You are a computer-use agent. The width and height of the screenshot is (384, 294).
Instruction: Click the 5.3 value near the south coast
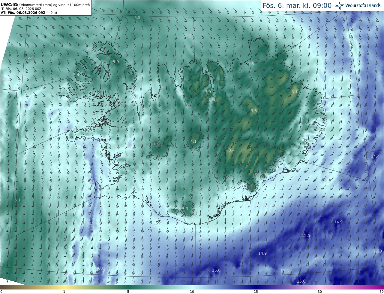coord(185,209)
